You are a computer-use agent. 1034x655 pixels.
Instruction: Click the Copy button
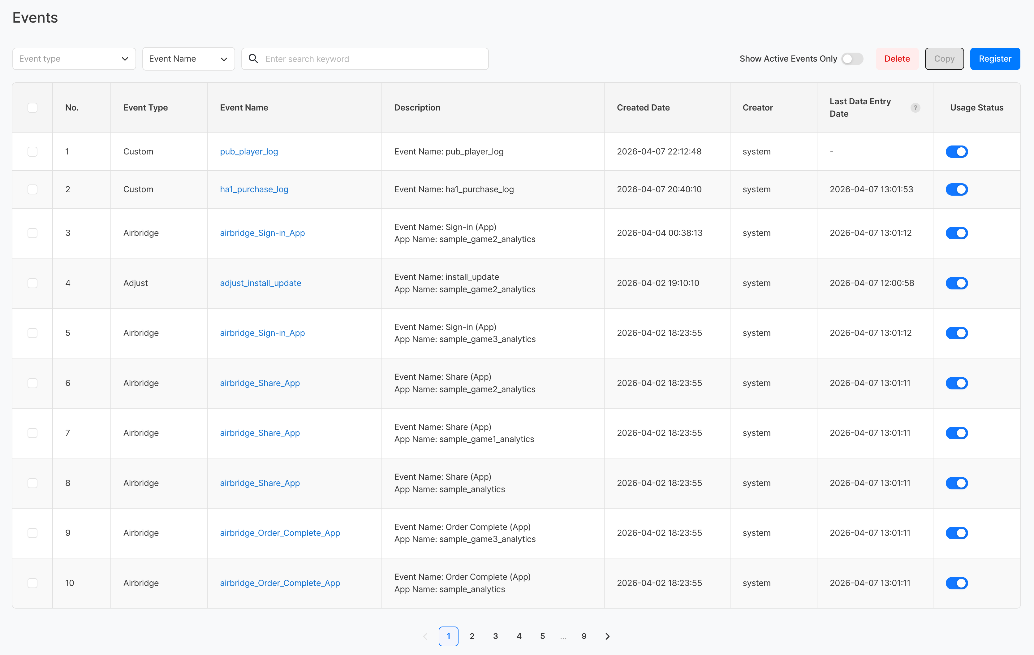tap(944, 59)
